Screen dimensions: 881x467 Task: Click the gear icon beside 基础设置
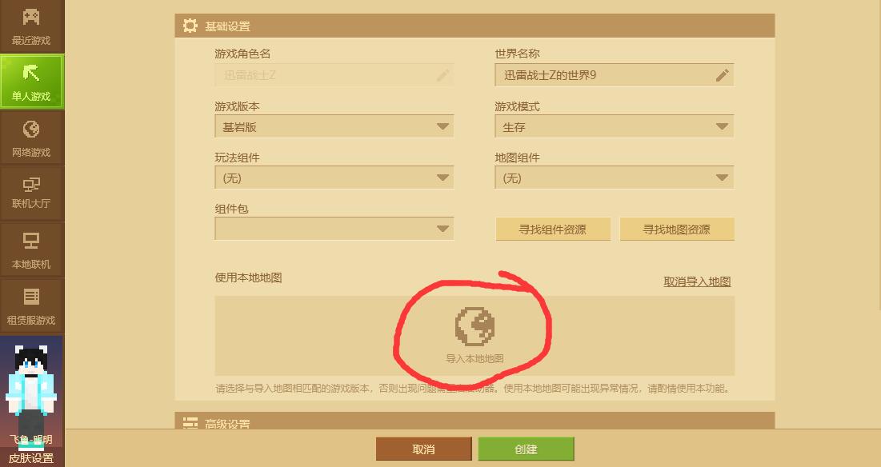coord(190,26)
